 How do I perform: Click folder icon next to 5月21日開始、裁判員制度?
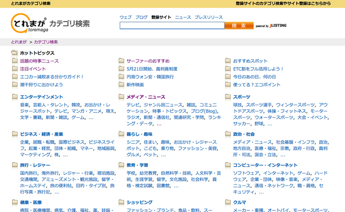point(121,68)
